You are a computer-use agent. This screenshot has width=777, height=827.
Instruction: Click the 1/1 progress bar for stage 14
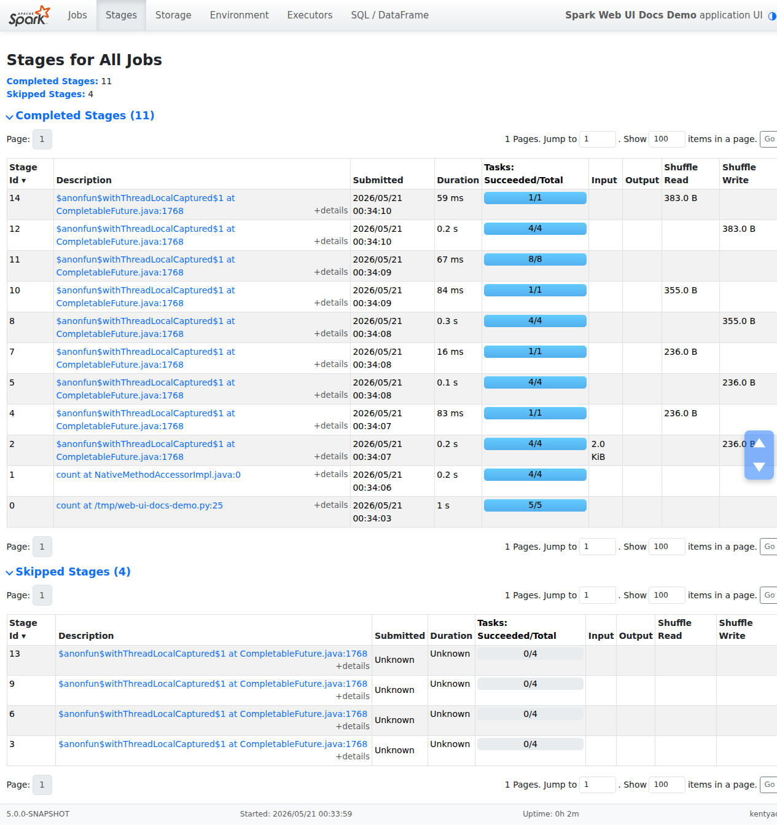535,198
